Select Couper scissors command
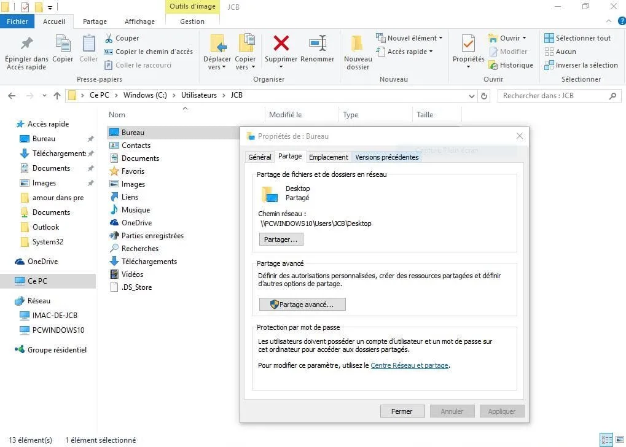626x447 pixels. [122, 38]
